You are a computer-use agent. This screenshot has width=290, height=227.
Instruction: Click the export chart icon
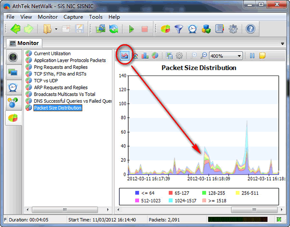(169, 55)
